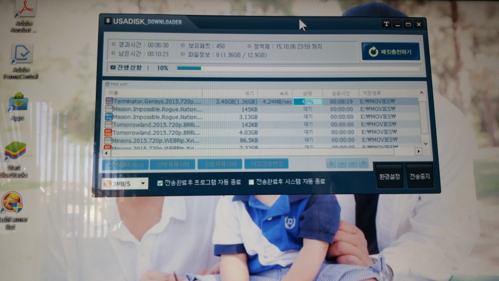This screenshot has width=499, height=281.
Task: Click the 패킷충전하기 recharge button
Action: tap(390, 52)
